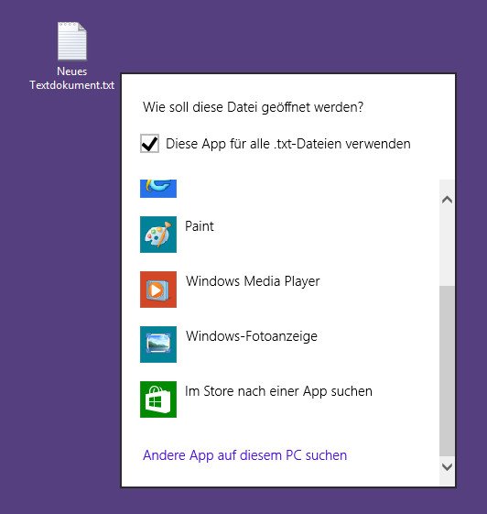Click the Paint palette icon
This screenshot has width=487, height=514.
(158, 235)
